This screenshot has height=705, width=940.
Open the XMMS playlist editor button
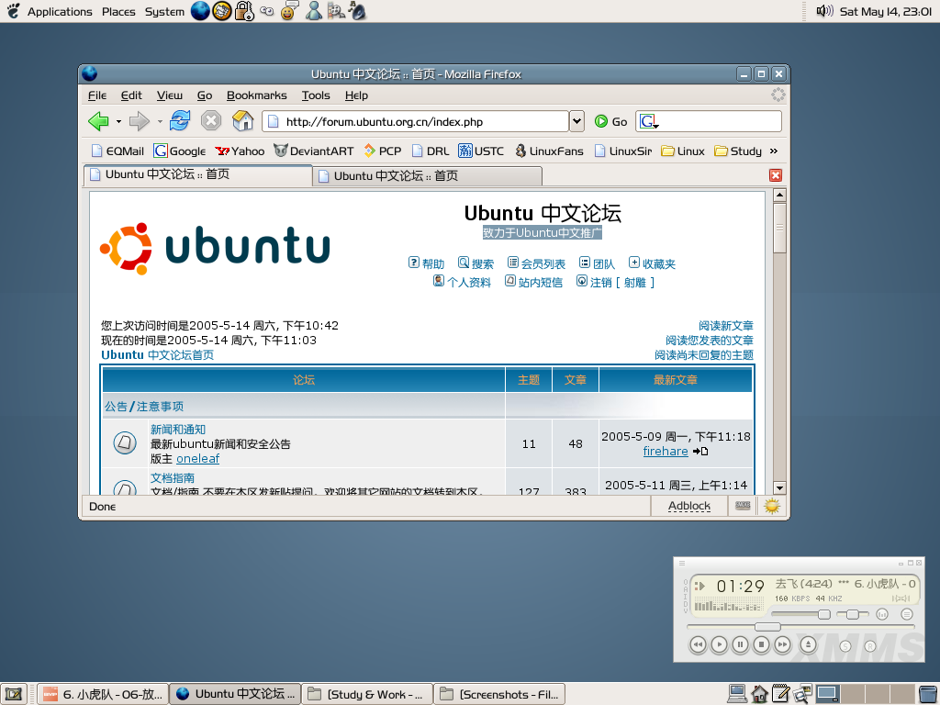(906, 614)
